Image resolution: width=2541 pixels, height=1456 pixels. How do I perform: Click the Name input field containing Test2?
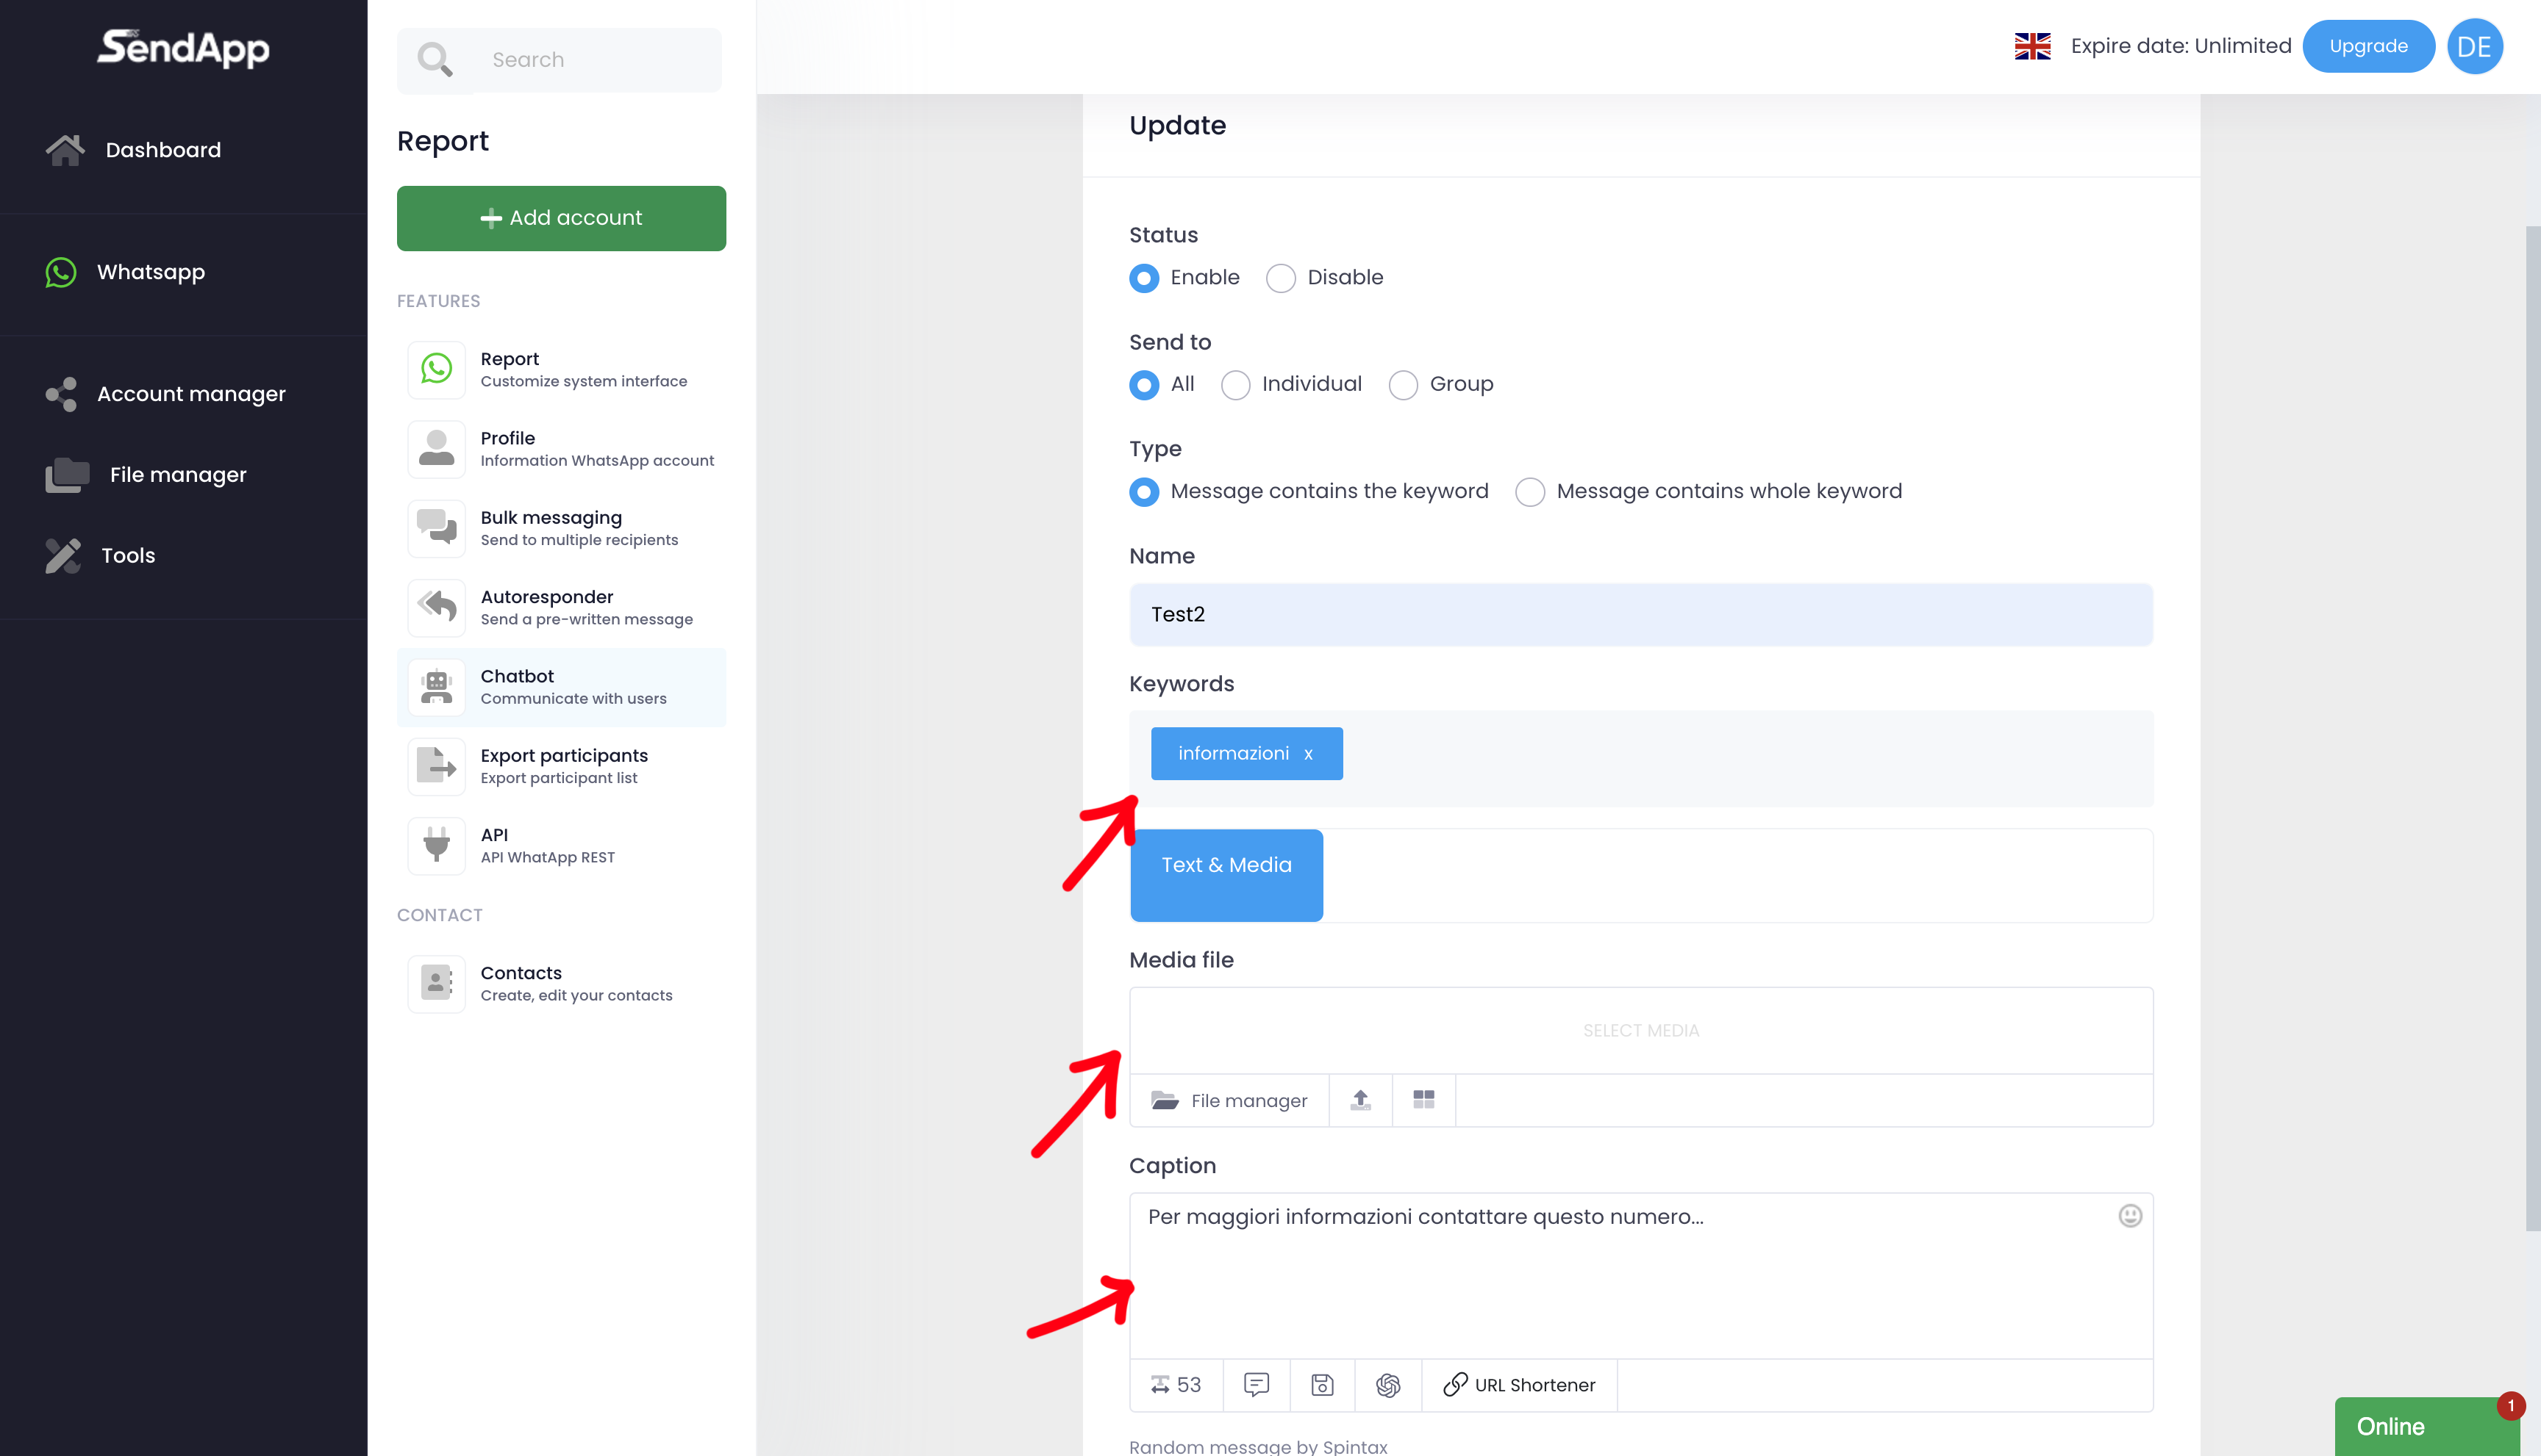point(1640,614)
